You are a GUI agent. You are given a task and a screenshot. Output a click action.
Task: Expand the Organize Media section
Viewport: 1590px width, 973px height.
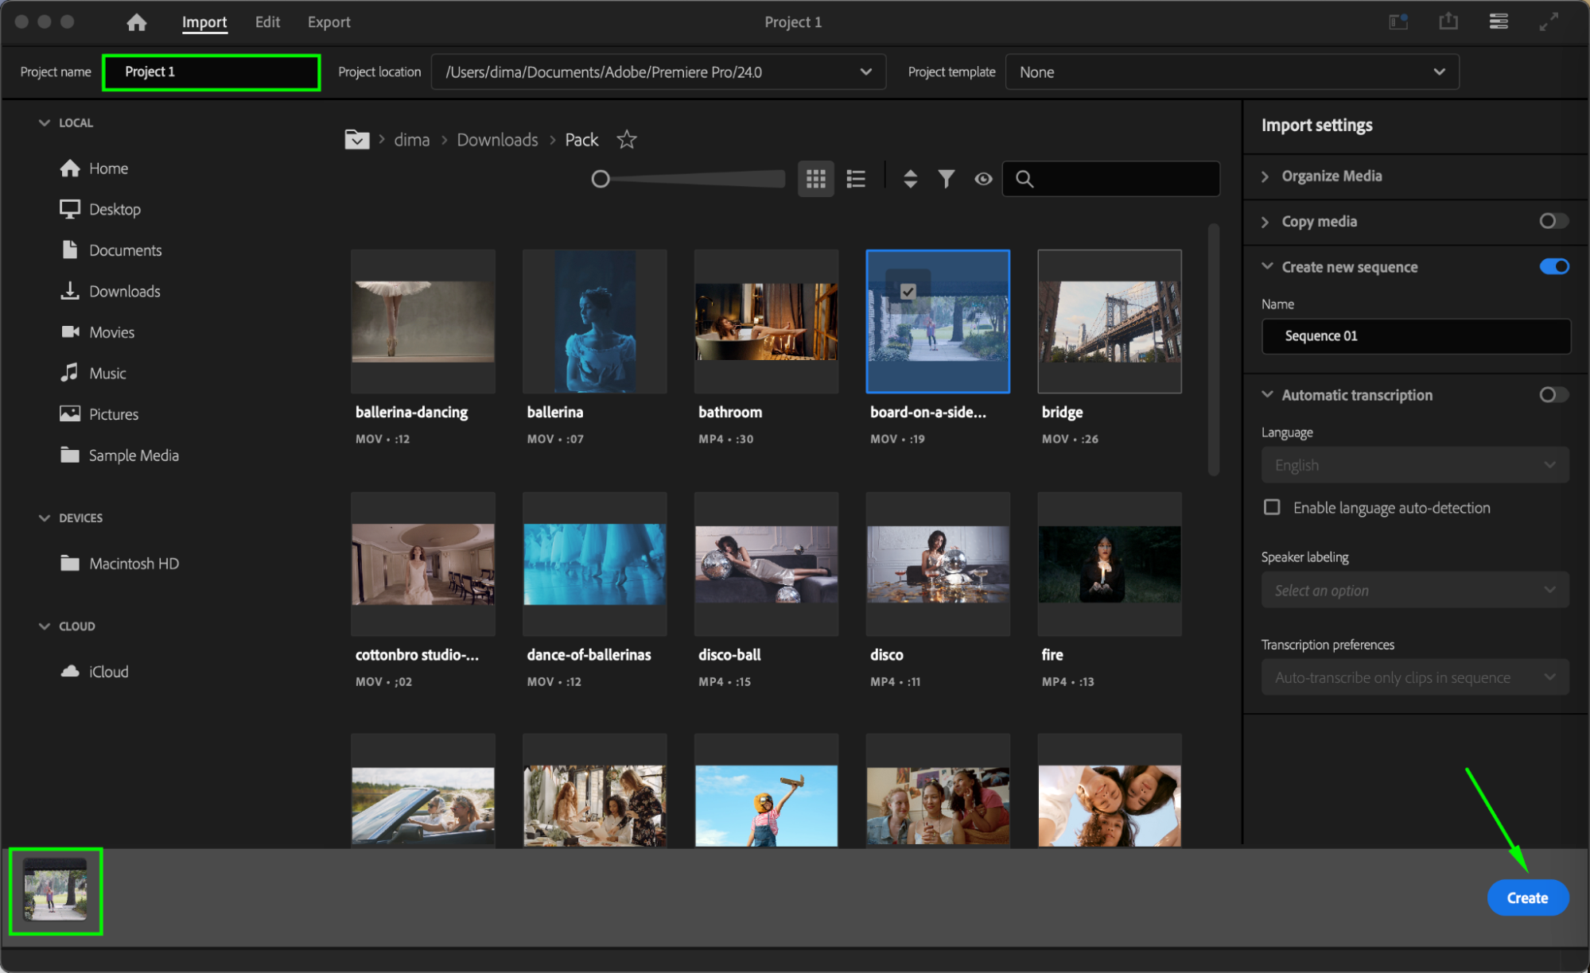pos(1331,176)
